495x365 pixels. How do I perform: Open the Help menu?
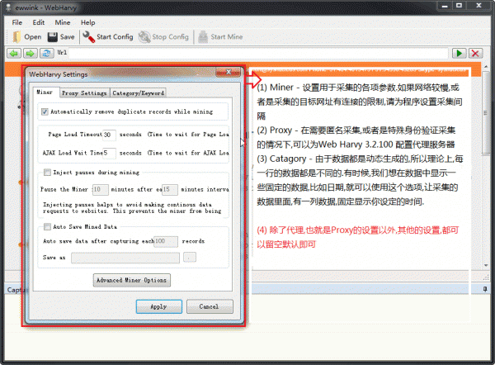pyautogui.click(x=87, y=22)
